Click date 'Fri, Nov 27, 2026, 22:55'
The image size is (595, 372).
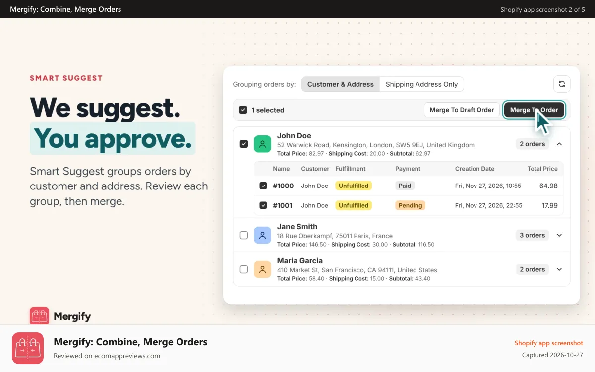[488, 205]
